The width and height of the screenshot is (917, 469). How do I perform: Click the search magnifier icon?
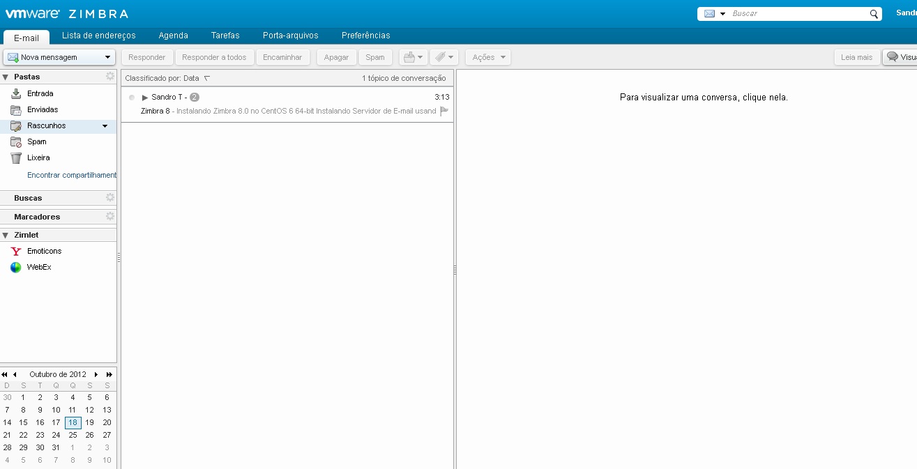tap(874, 14)
